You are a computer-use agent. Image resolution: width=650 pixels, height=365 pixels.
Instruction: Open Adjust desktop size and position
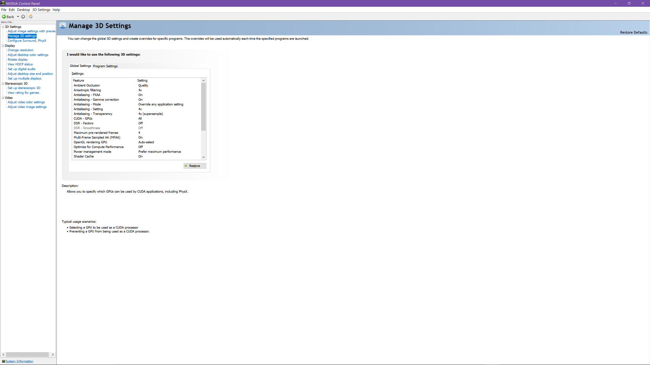30,74
